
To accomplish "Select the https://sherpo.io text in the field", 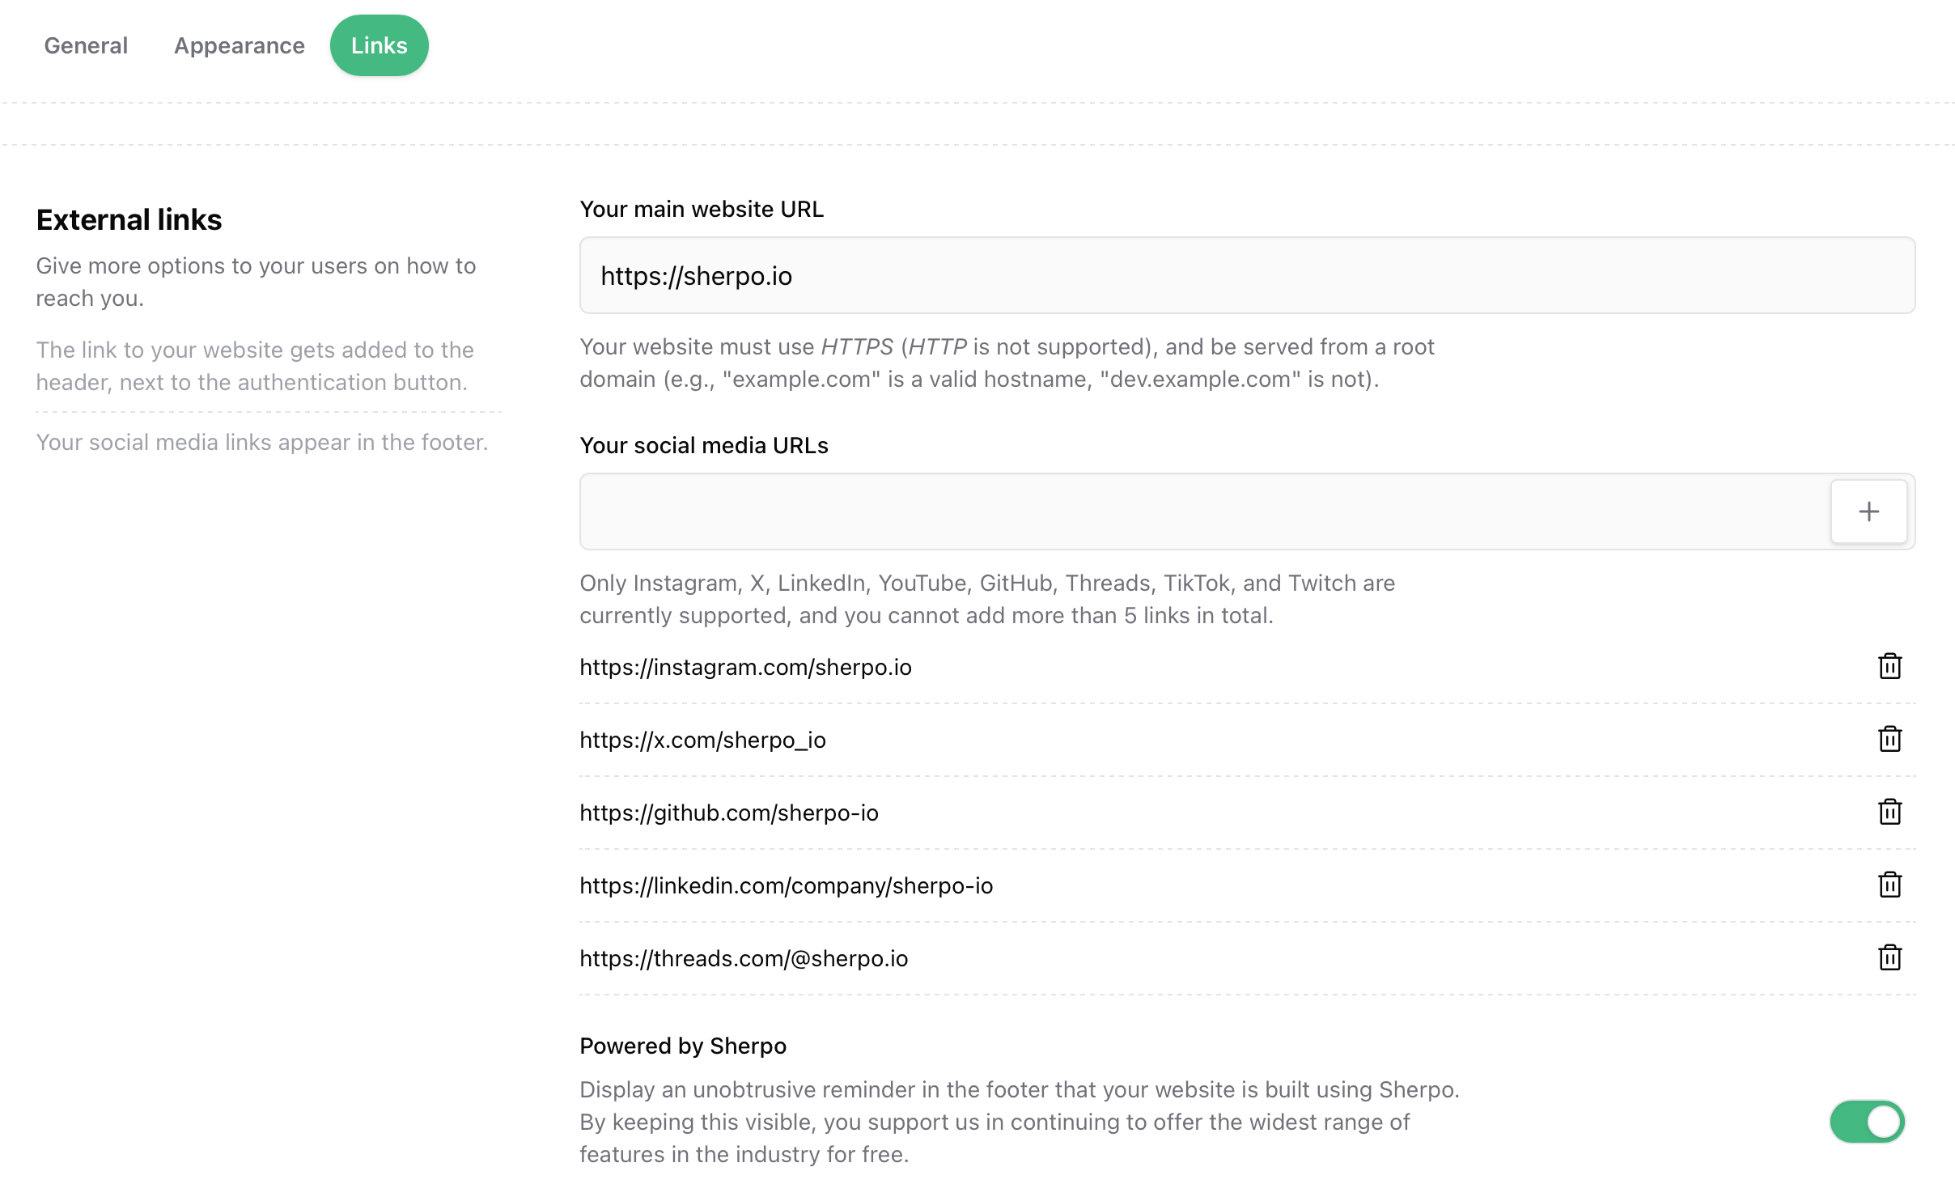I will pos(697,275).
